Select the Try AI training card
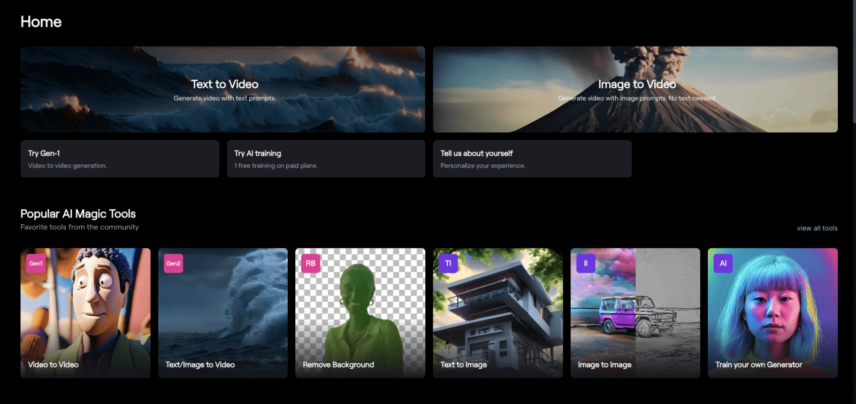The width and height of the screenshot is (856, 404). [x=326, y=159]
